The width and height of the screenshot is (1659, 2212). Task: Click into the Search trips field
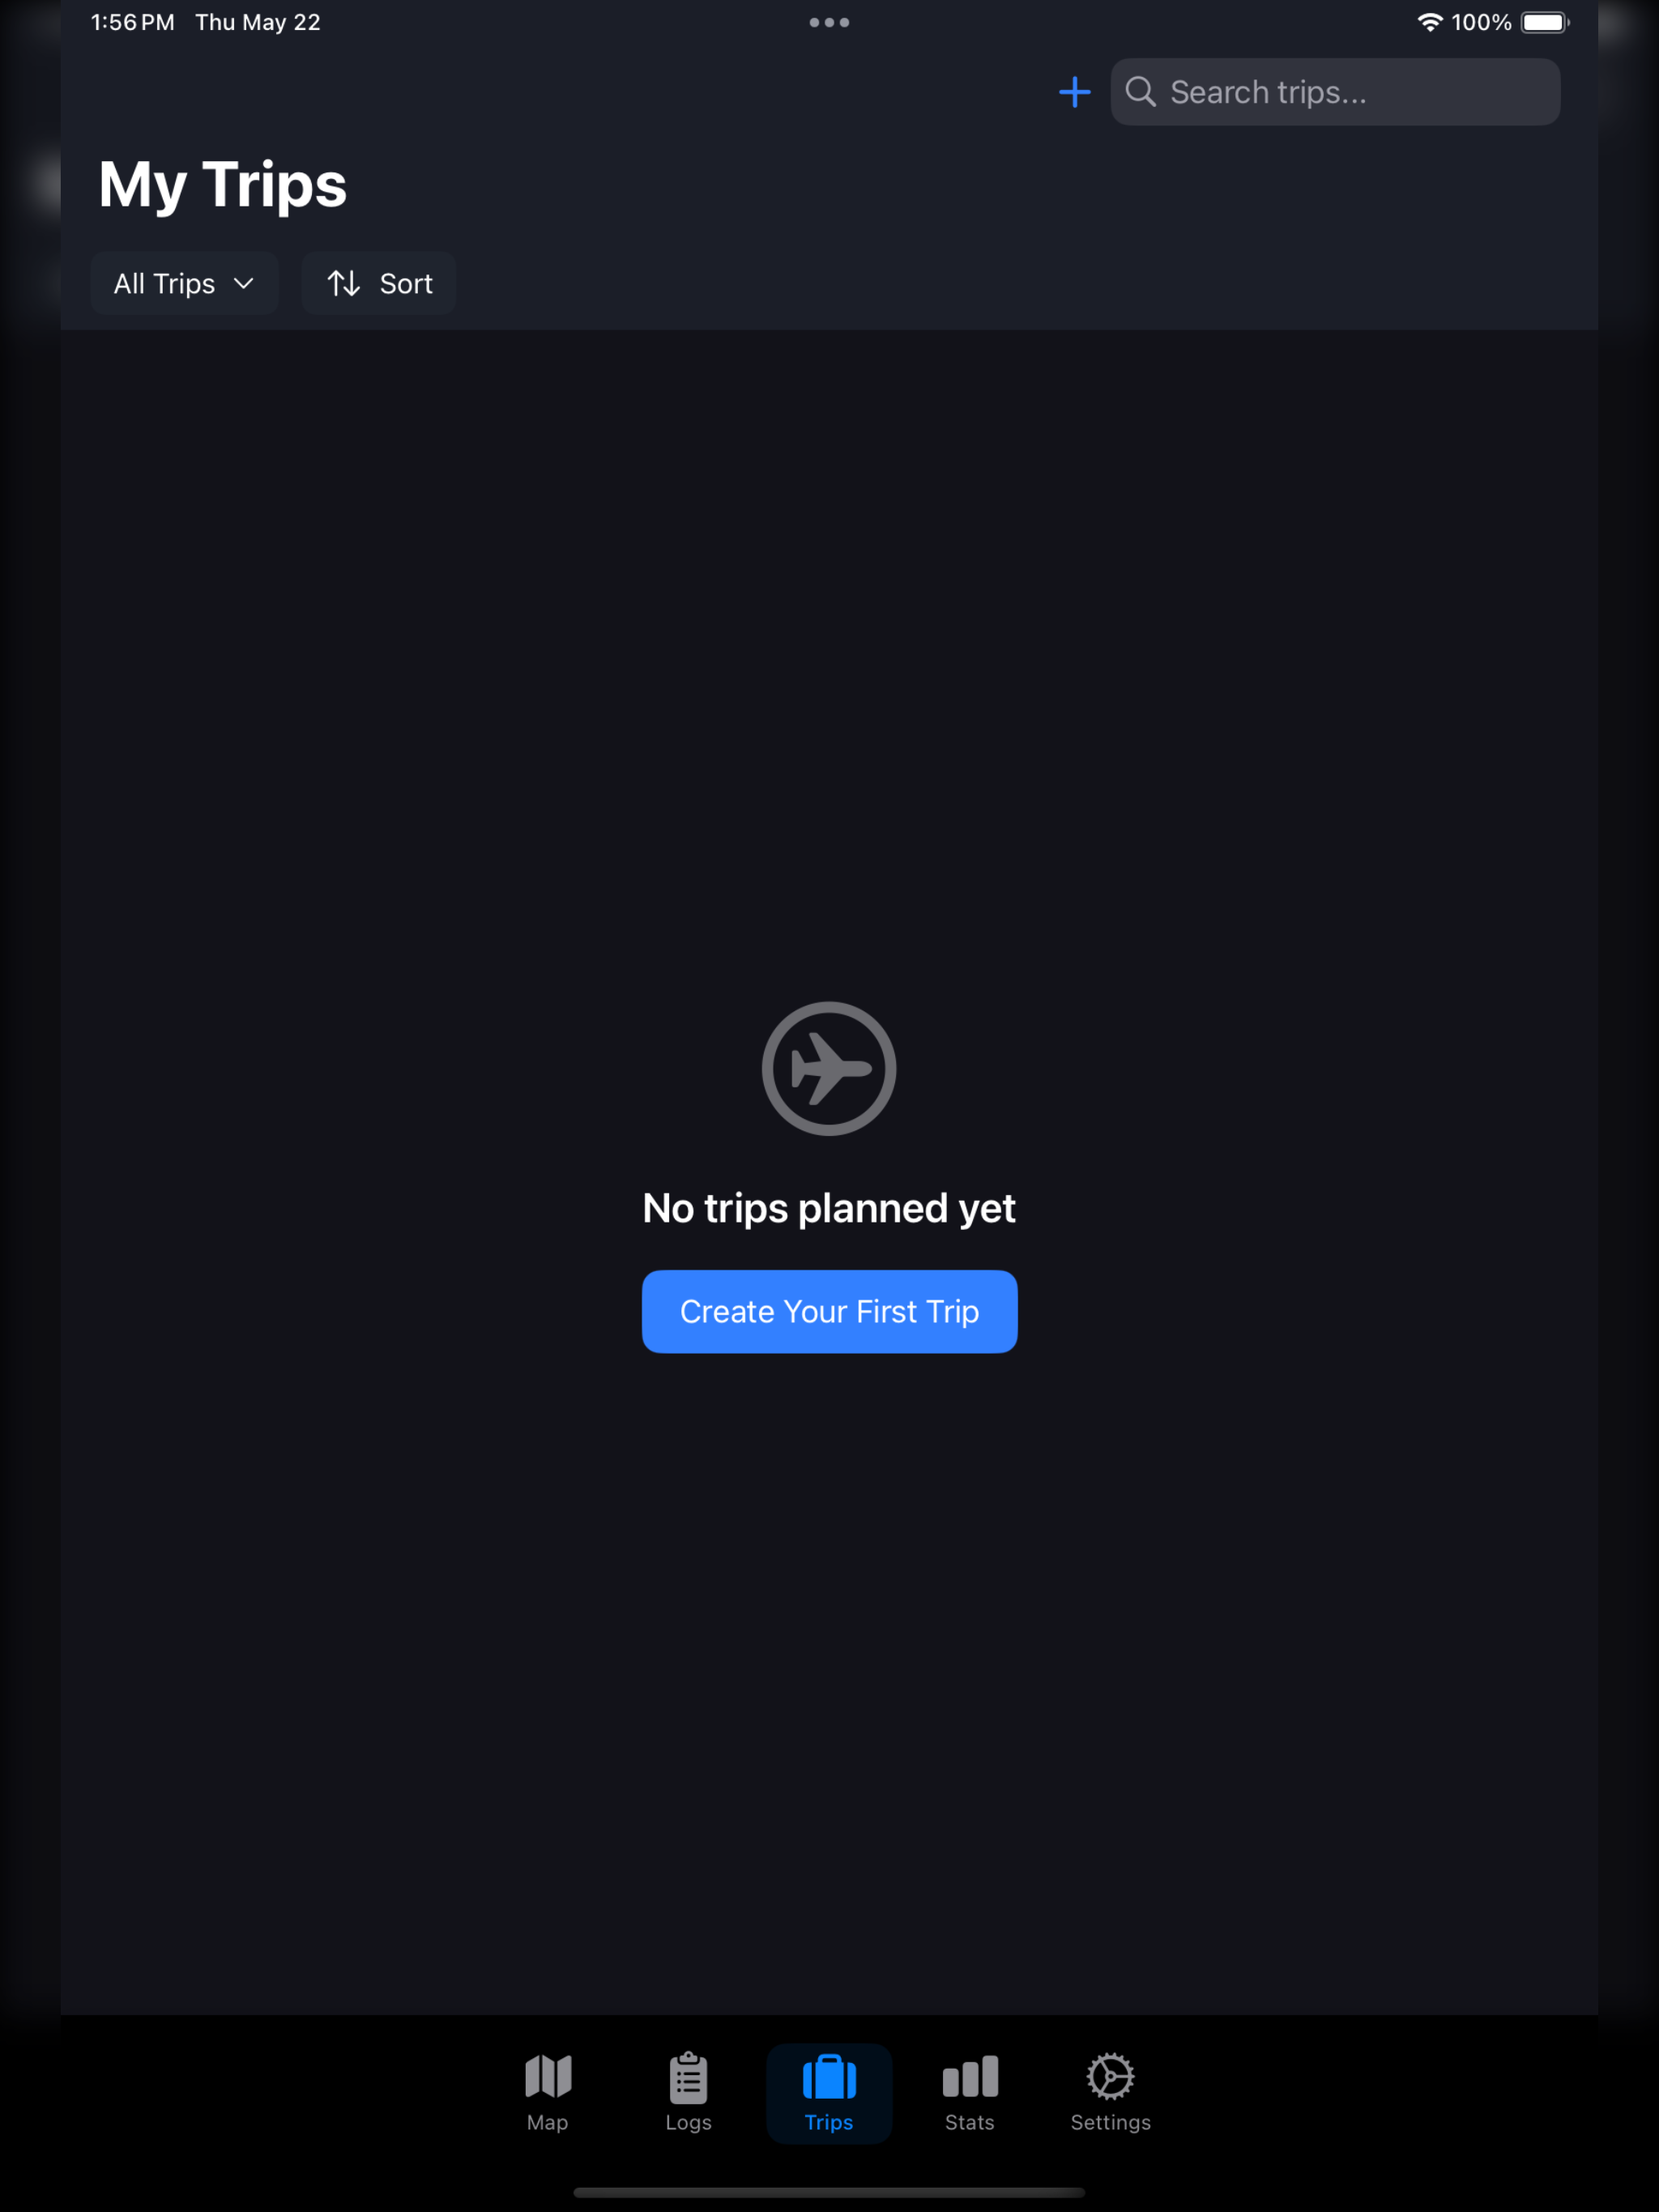coord(1335,92)
